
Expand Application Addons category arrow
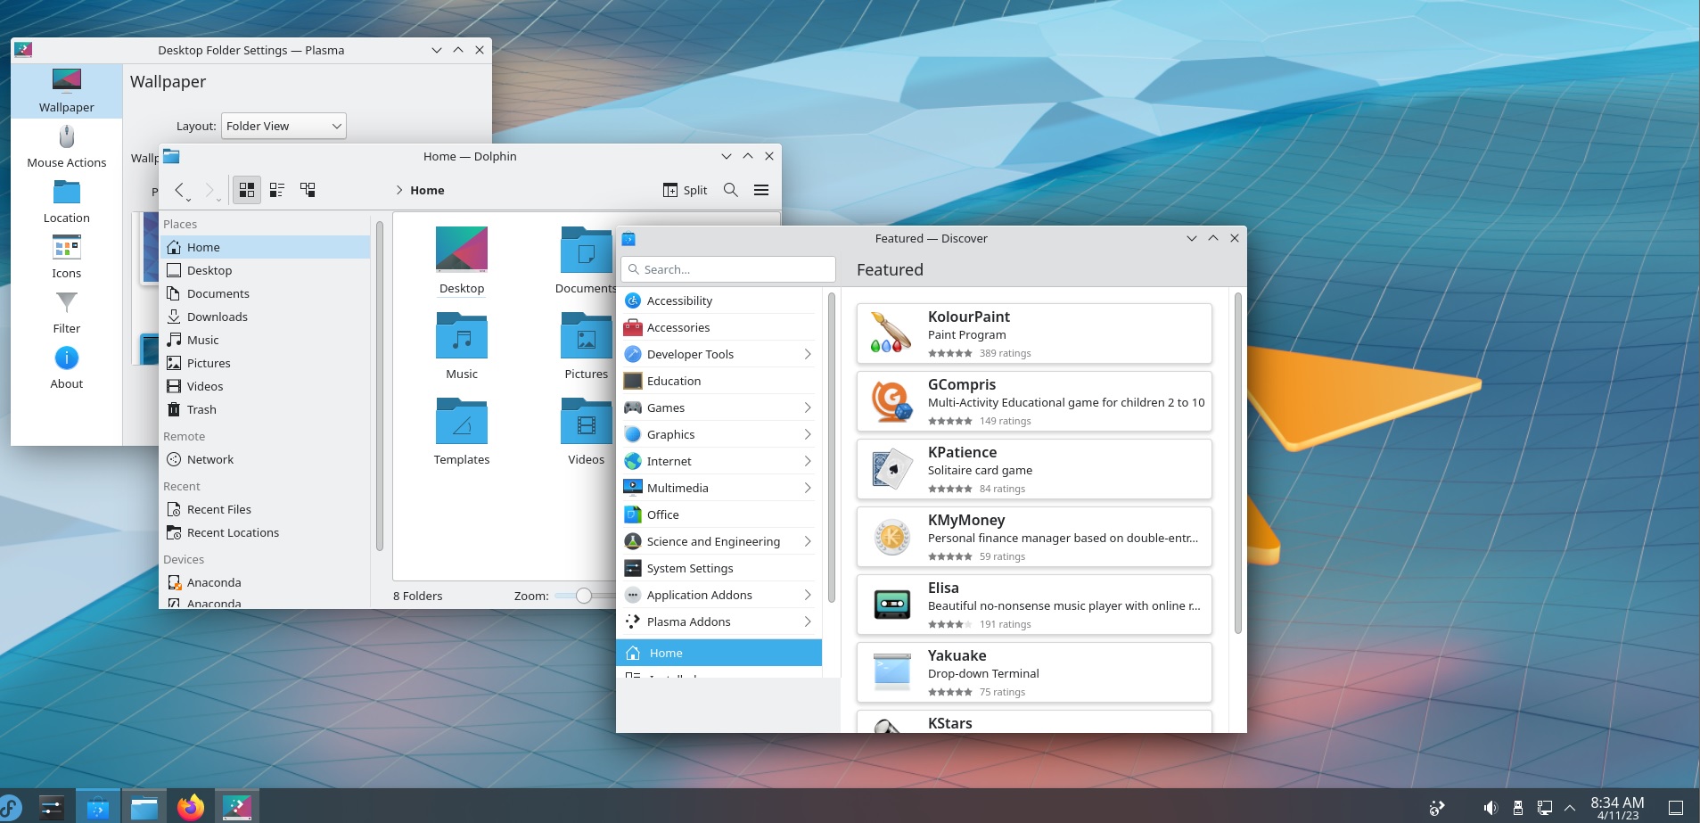pos(808,595)
